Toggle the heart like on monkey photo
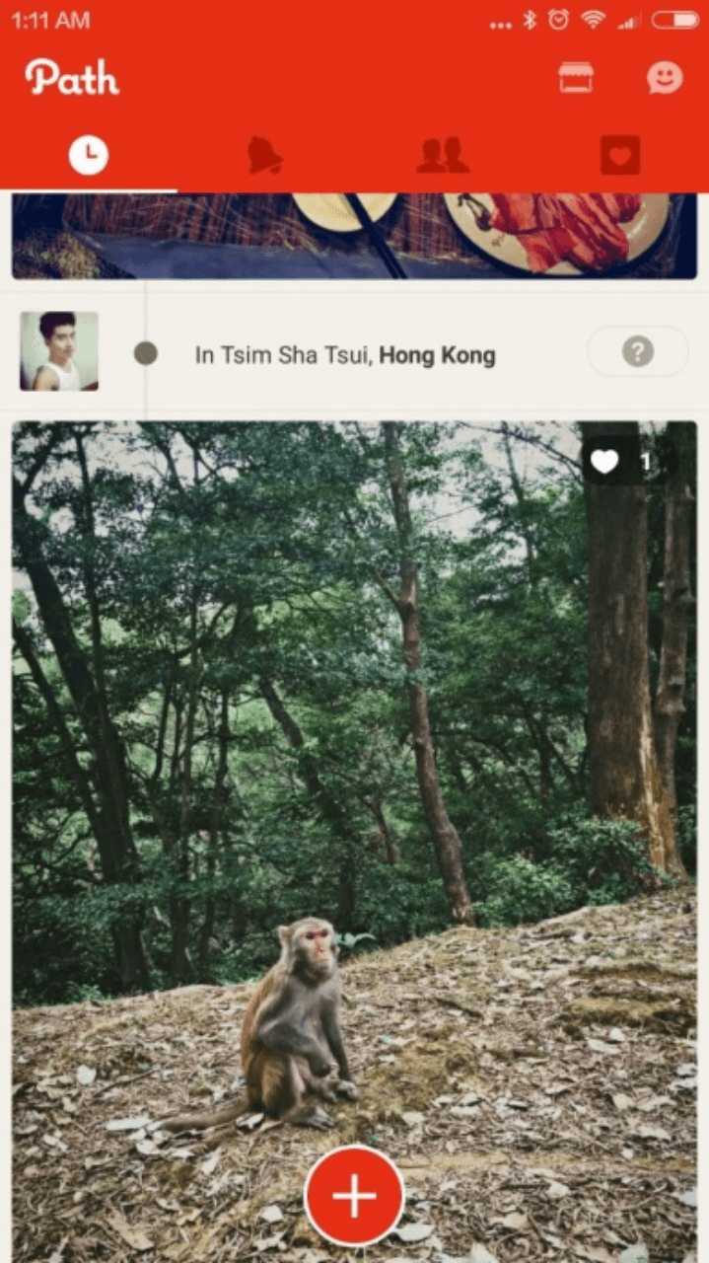The image size is (709, 1263). pos(604,461)
